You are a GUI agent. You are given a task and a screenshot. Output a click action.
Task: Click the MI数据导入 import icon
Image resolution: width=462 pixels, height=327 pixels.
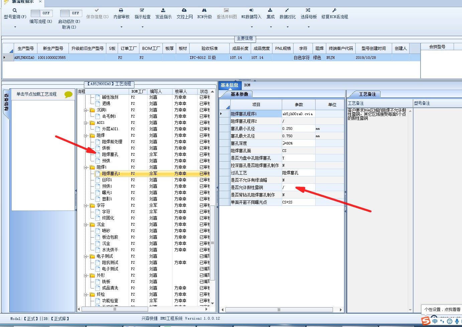click(x=251, y=10)
